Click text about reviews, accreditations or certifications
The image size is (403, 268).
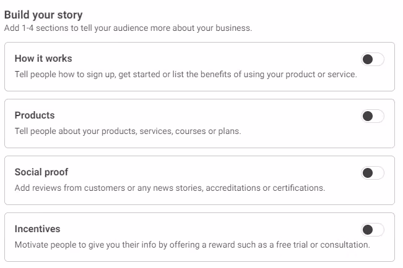point(170,188)
